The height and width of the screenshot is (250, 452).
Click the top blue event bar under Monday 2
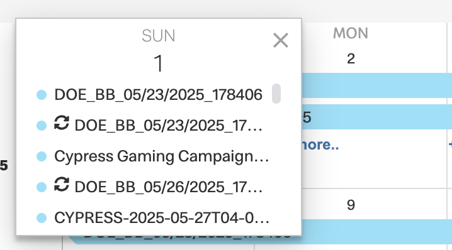(376, 85)
